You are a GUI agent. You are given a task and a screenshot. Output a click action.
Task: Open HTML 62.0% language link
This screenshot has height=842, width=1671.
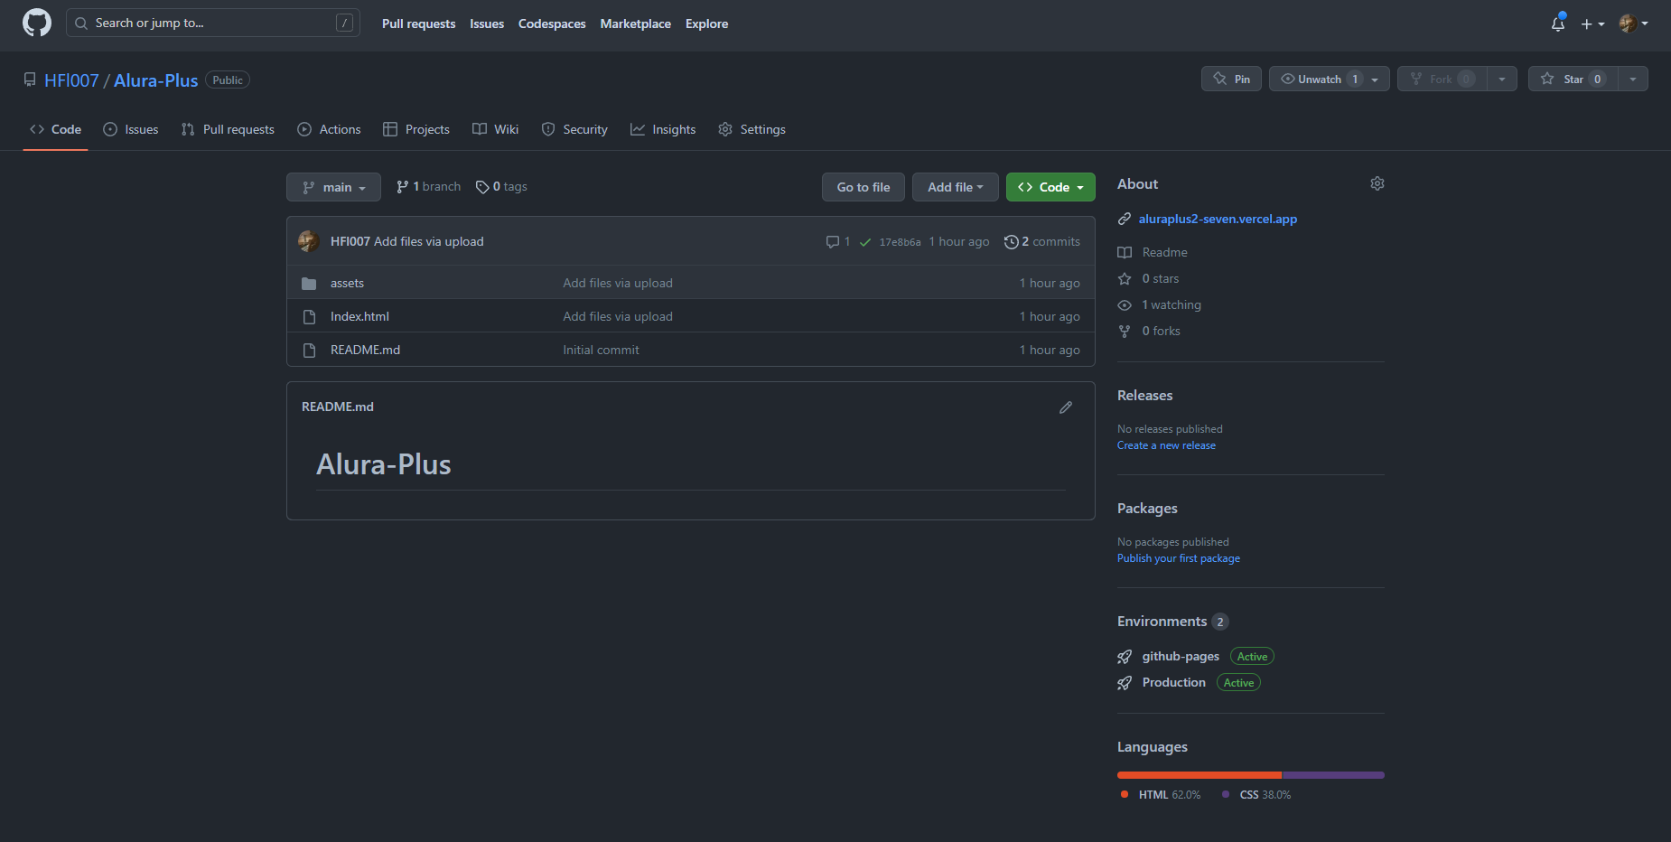tap(1161, 795)
